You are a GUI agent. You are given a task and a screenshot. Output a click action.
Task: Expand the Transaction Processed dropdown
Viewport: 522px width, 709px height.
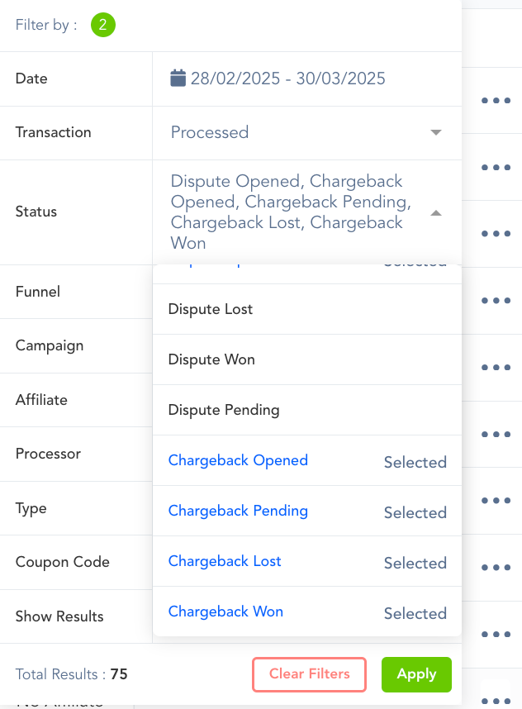click(x=436, y=132)
